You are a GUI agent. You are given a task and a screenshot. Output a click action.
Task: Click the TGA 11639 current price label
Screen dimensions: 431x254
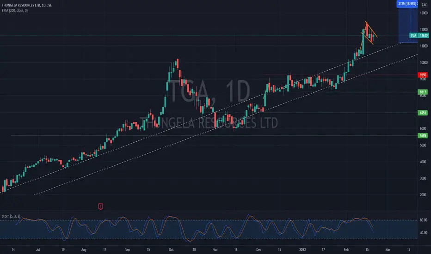click(x=419, y=36)
